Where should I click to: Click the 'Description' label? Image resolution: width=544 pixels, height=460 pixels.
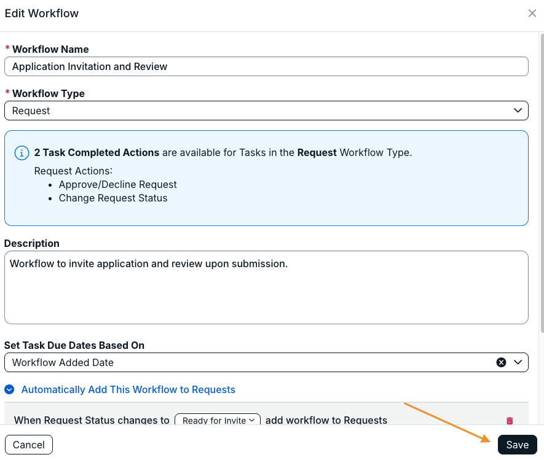[32, 243]
